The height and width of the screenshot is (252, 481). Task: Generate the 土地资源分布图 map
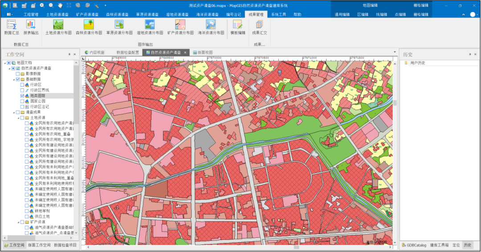[58, 25]
